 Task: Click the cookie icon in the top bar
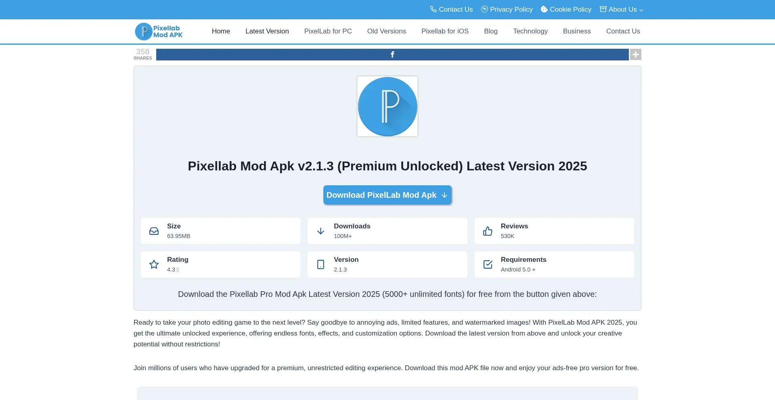click(544, 9)
